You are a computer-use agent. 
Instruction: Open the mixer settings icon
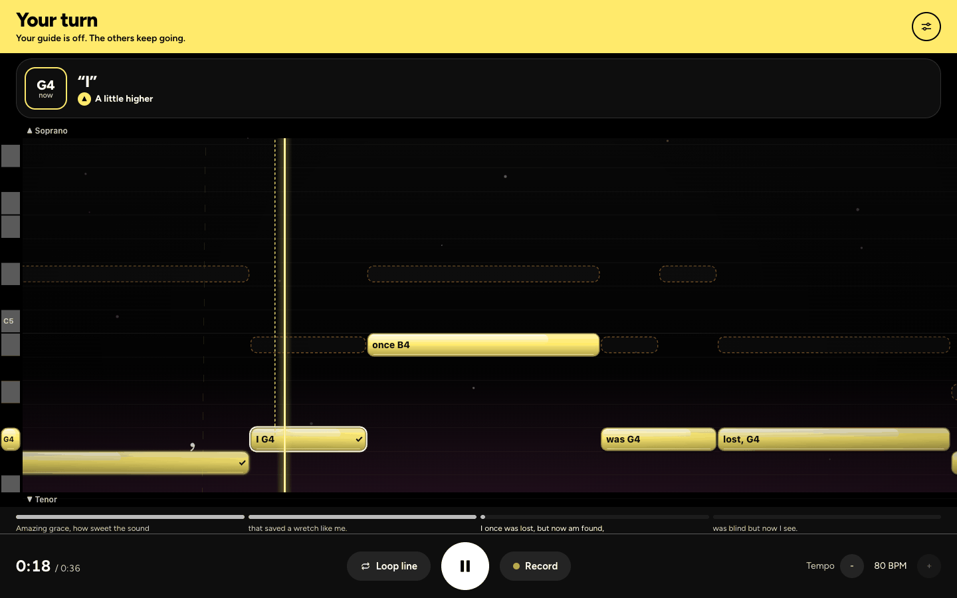click(926, 27)
